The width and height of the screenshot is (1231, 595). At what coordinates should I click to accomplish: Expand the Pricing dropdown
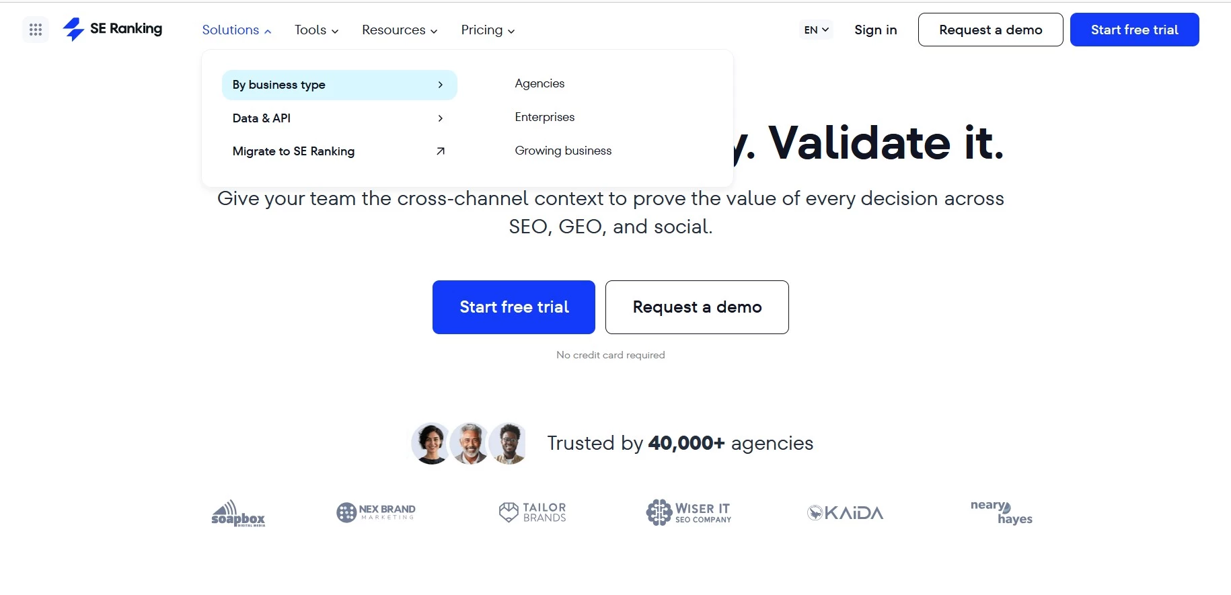coord(488,30)
